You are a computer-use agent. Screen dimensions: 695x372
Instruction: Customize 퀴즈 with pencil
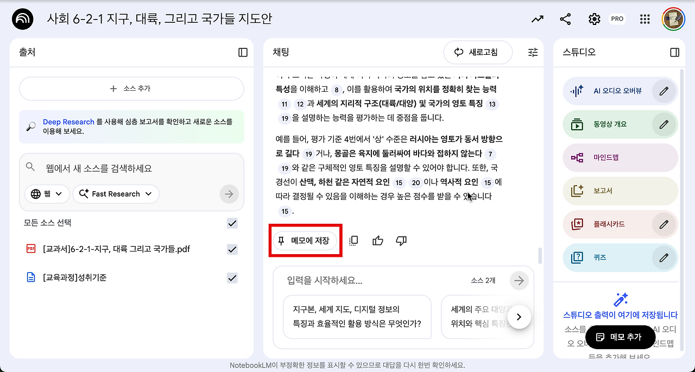pyautogui.click(x=664, y=257)
